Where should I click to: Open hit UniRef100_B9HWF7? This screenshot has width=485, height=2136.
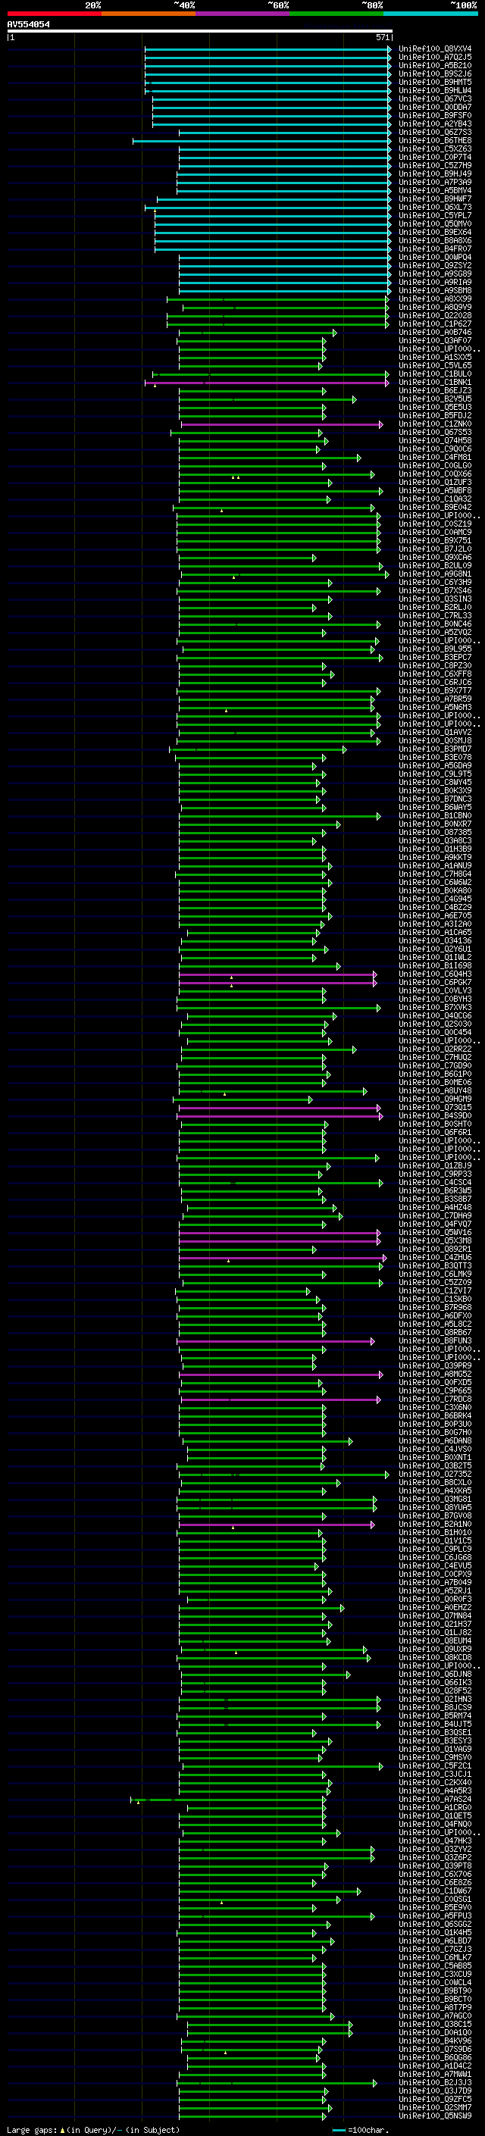[x=435, y=199]
